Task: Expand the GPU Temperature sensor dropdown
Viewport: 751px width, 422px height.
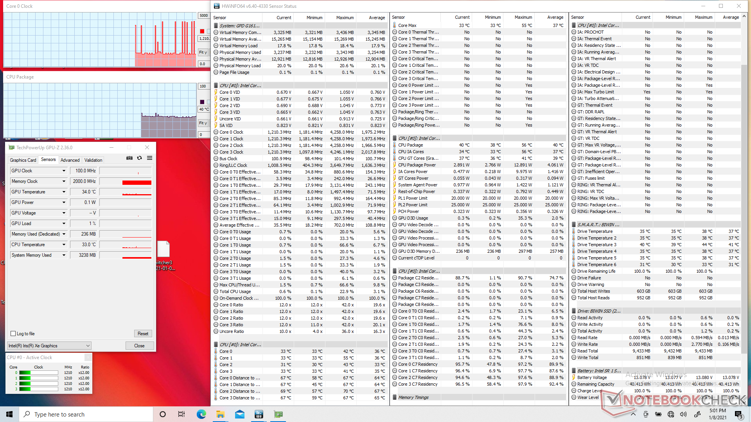Action: point(64,192)
